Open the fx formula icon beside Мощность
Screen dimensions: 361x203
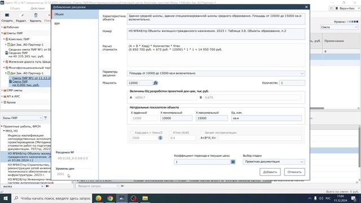click(x=156, y=83)
